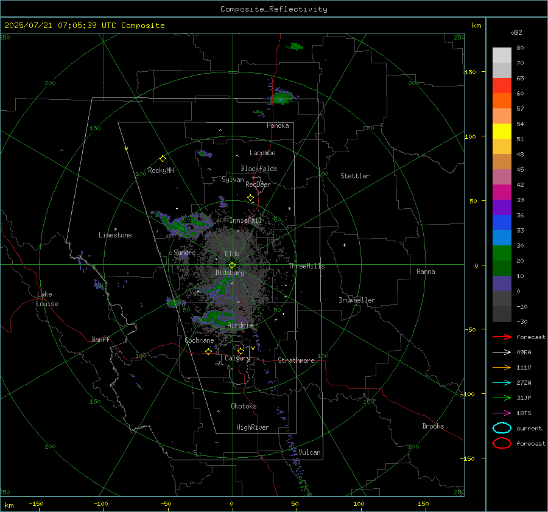Click the magenta 18TS arrow icon
Image resolution: width=548 pixels, height=512 pixels.
pyautogui.click(x=502, y=413)
